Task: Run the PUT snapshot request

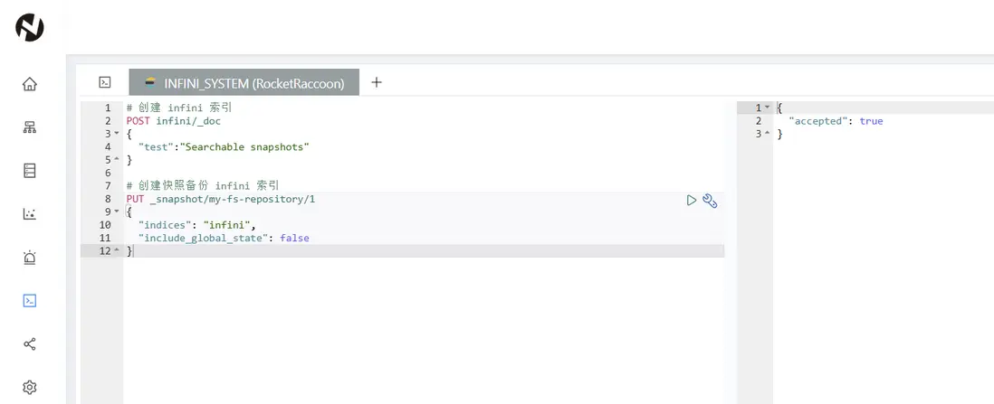Action: click(x=692, y=200)
